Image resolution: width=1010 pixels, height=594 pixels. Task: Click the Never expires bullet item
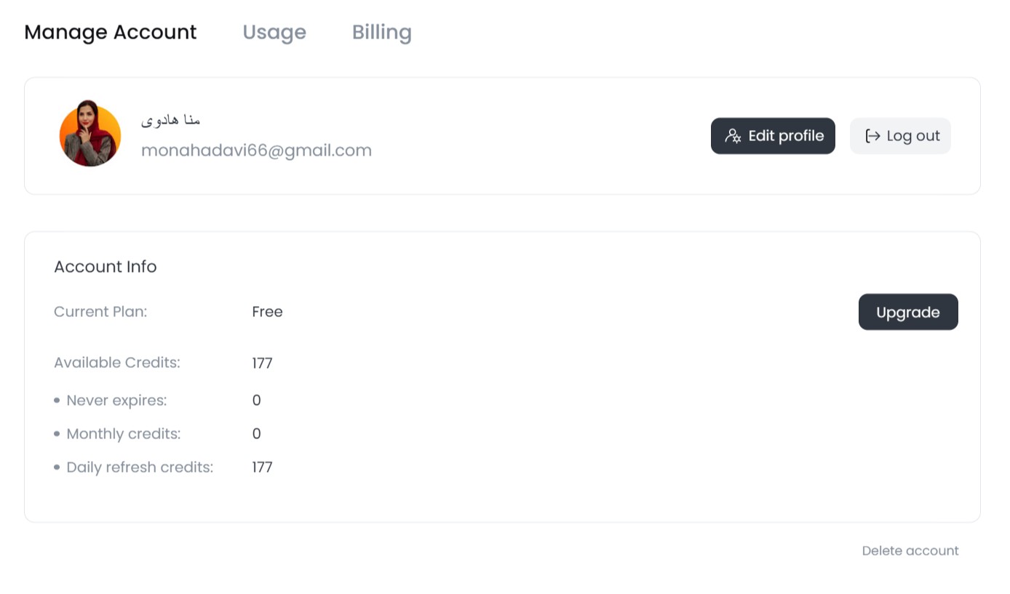click(116, 401)
